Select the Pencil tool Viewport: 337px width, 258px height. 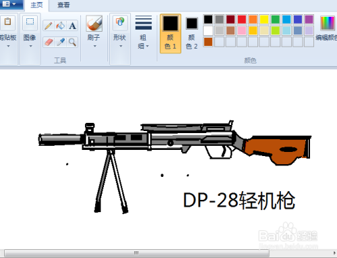(x=49, y=26)
